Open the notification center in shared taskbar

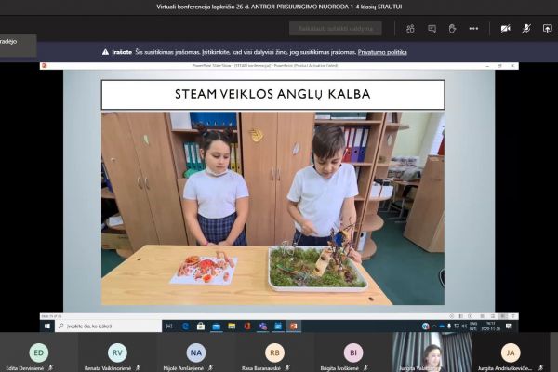(509, 326)
